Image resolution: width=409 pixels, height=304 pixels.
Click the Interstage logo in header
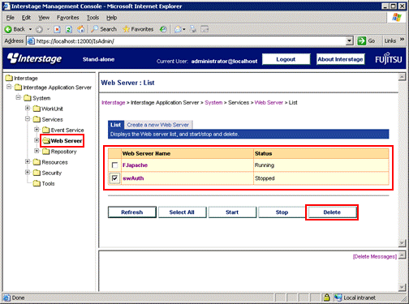35,58
